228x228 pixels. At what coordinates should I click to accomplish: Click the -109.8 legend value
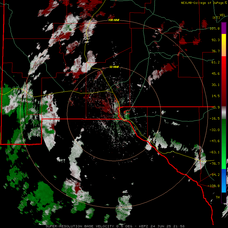point(214,186)
